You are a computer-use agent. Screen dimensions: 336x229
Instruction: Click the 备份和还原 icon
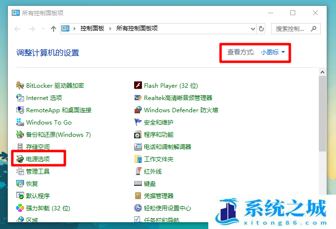coord(20,134)
